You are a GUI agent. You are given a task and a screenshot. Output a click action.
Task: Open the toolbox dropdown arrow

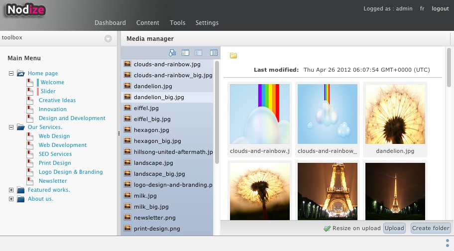pos(108,38)
